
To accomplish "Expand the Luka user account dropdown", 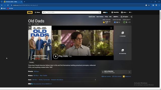I will tap(124, 12).
